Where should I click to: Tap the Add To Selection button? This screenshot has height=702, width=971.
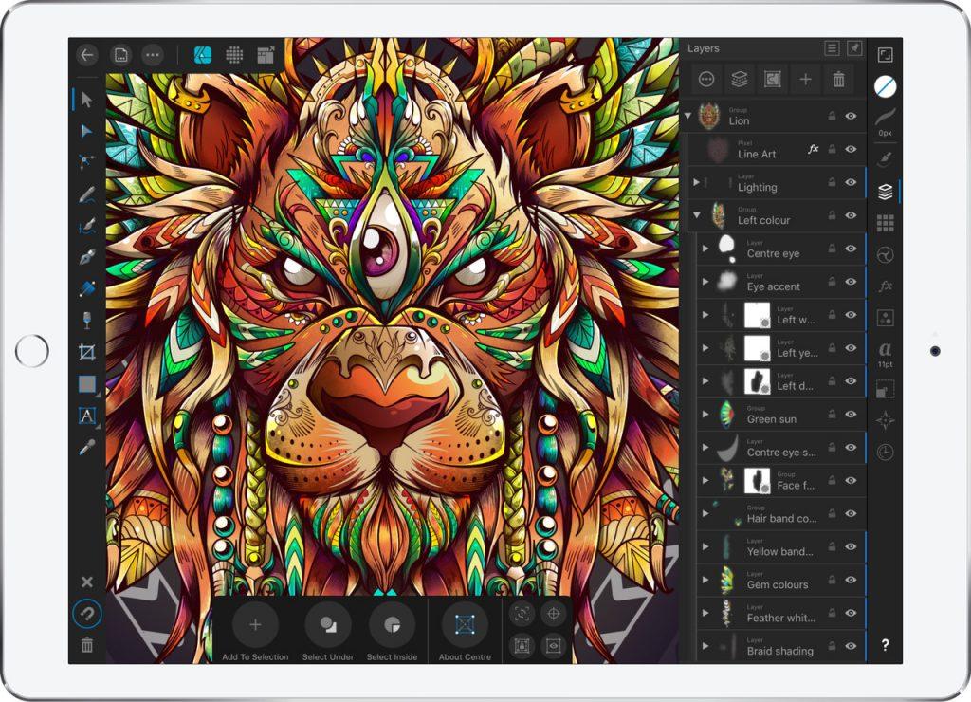click(x=255, y=625)
